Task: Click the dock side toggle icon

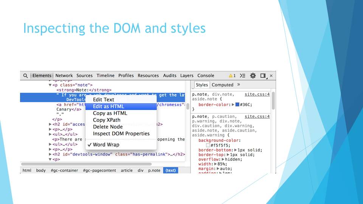Action: pos(263,76)
